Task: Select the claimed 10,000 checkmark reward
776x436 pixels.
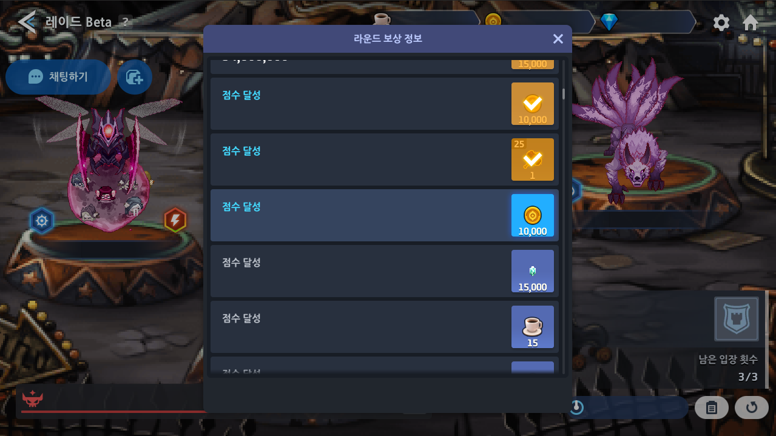Action: click(533, 104)
